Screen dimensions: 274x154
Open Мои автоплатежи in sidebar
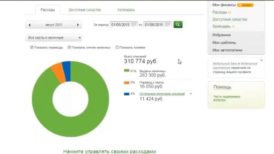click(227, 50)
